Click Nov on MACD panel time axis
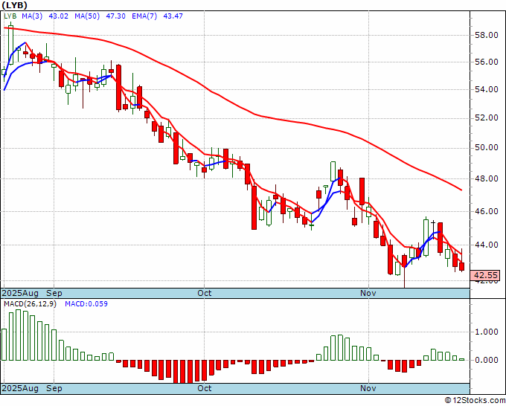This screenshot has height=406, width=506. 368,388
